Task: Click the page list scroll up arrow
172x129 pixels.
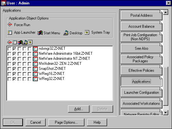Action: 165,12
